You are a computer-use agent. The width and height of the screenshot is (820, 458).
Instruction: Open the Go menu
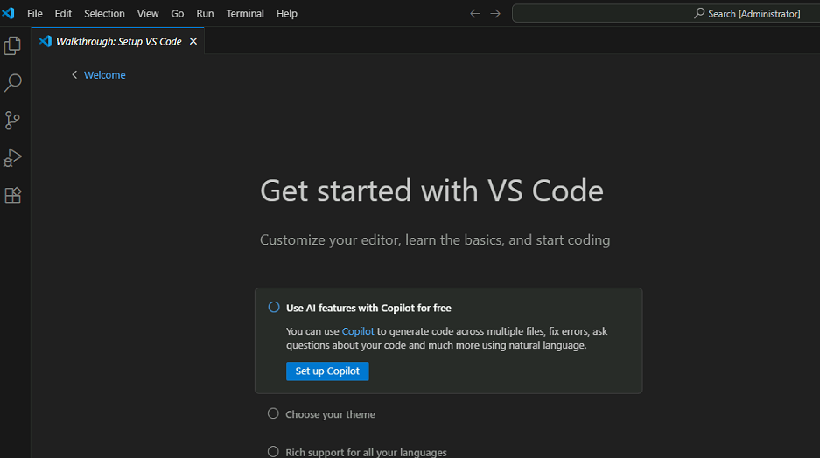click(178, 14)
